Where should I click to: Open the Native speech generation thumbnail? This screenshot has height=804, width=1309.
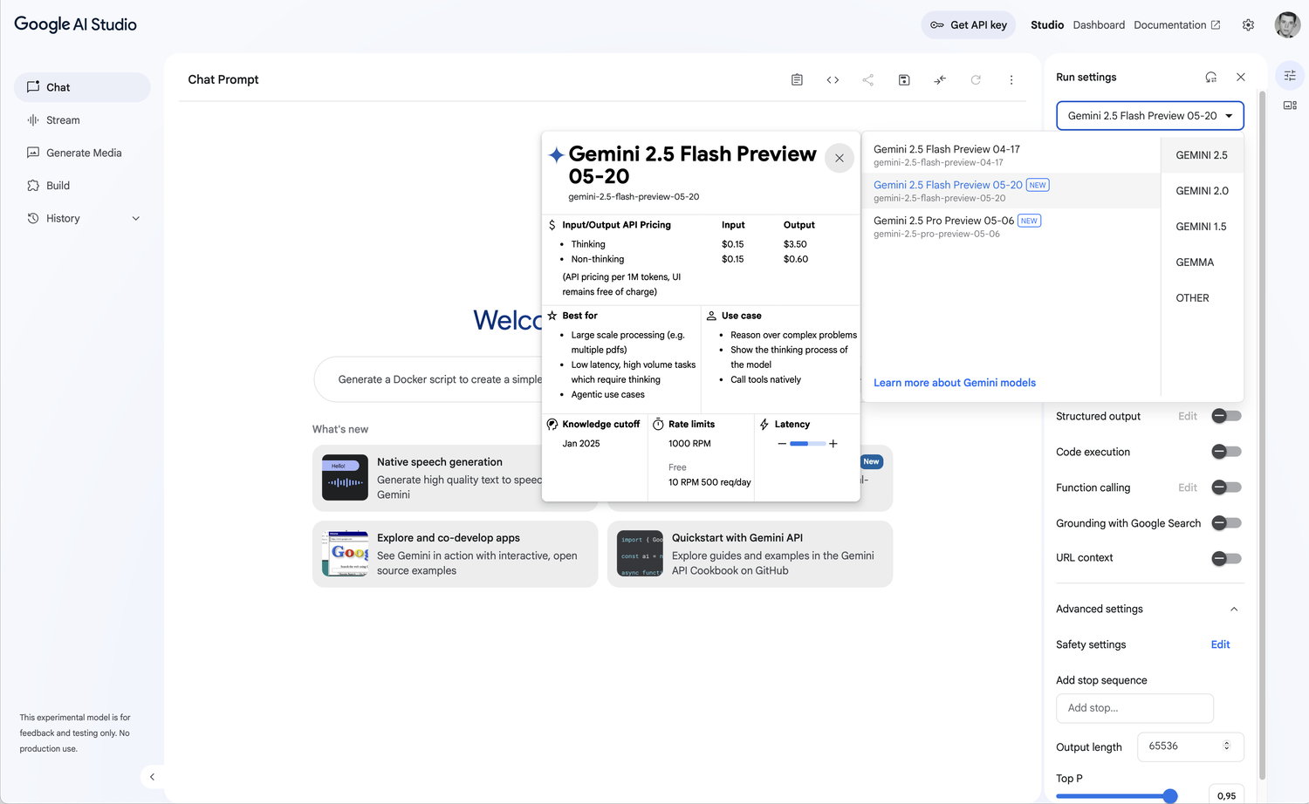click(x=345, y=478)
